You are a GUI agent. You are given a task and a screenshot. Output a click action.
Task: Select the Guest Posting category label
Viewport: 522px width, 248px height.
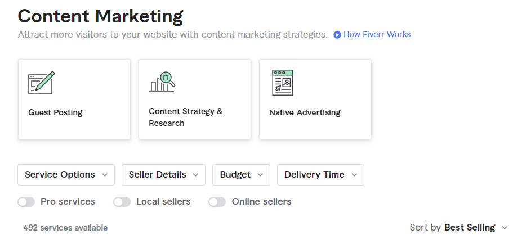pyautogui.click(x=55, y=112)
